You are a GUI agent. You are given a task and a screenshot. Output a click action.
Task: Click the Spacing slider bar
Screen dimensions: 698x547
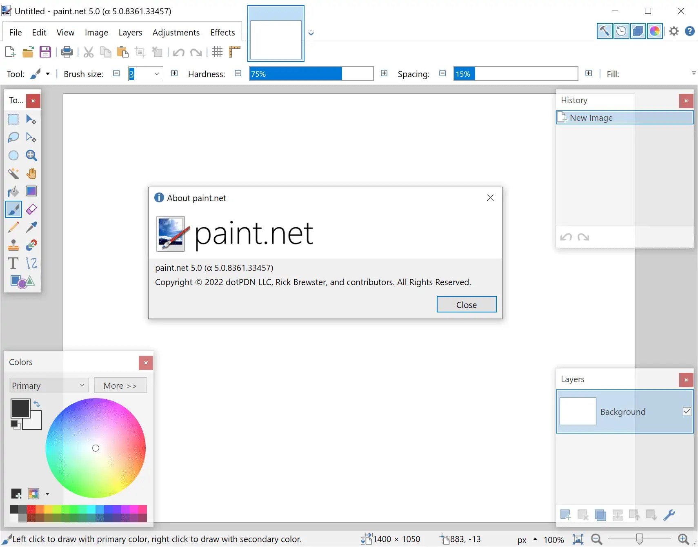point(516,74)
